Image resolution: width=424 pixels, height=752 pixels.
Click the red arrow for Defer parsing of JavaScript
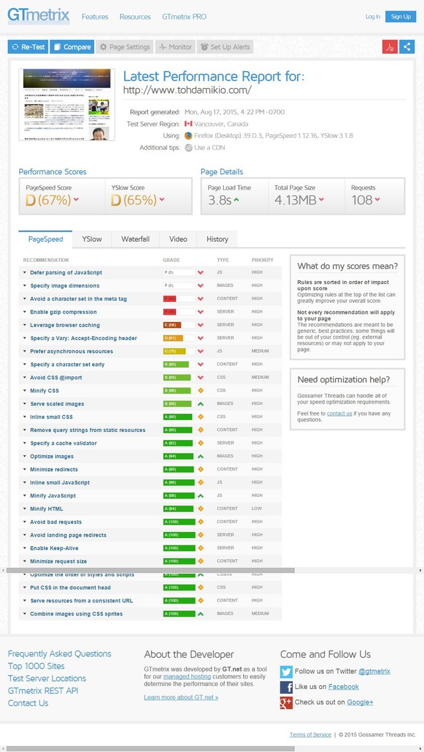[x=201, y=272]
